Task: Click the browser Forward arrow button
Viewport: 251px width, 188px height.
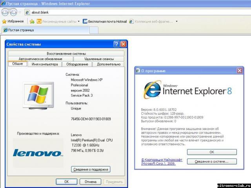Action: point(13,12)
